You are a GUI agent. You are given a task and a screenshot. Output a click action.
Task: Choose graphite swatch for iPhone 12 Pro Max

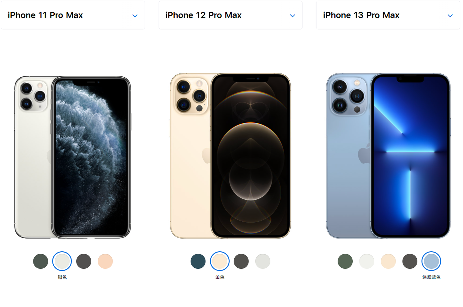click(x=241, y=261)
